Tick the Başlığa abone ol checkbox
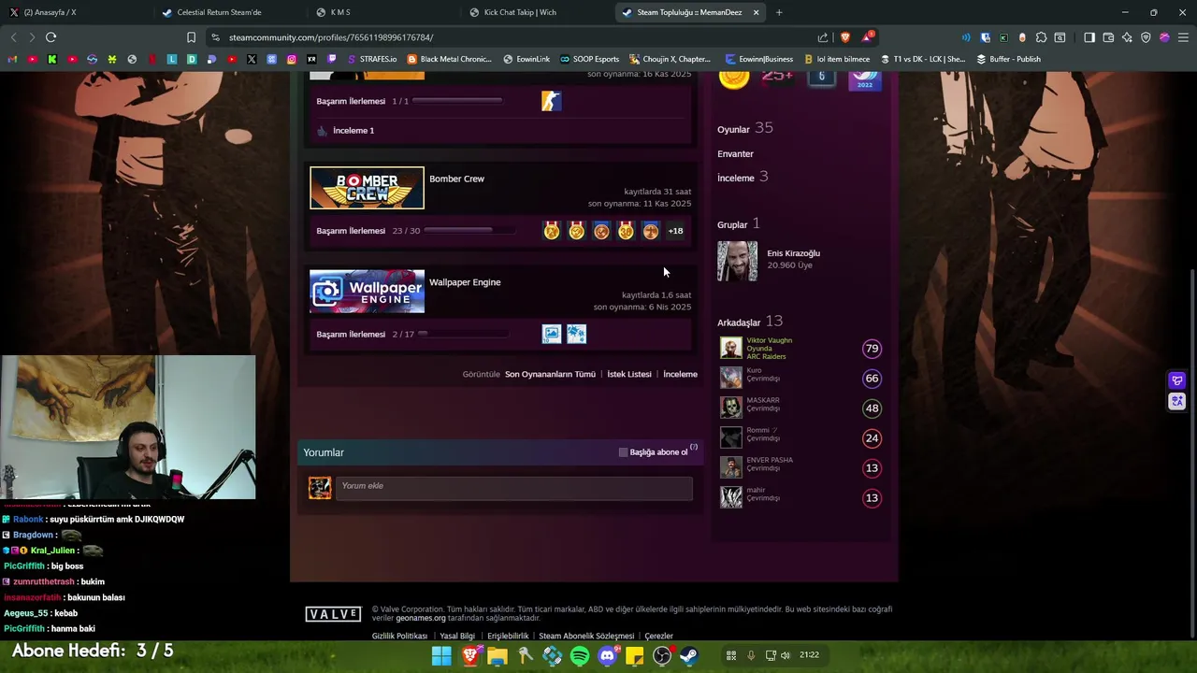 click(623, 452)
